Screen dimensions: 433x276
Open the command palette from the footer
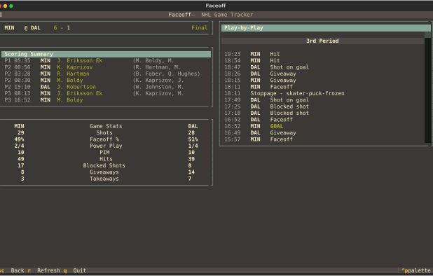point(415,270)
